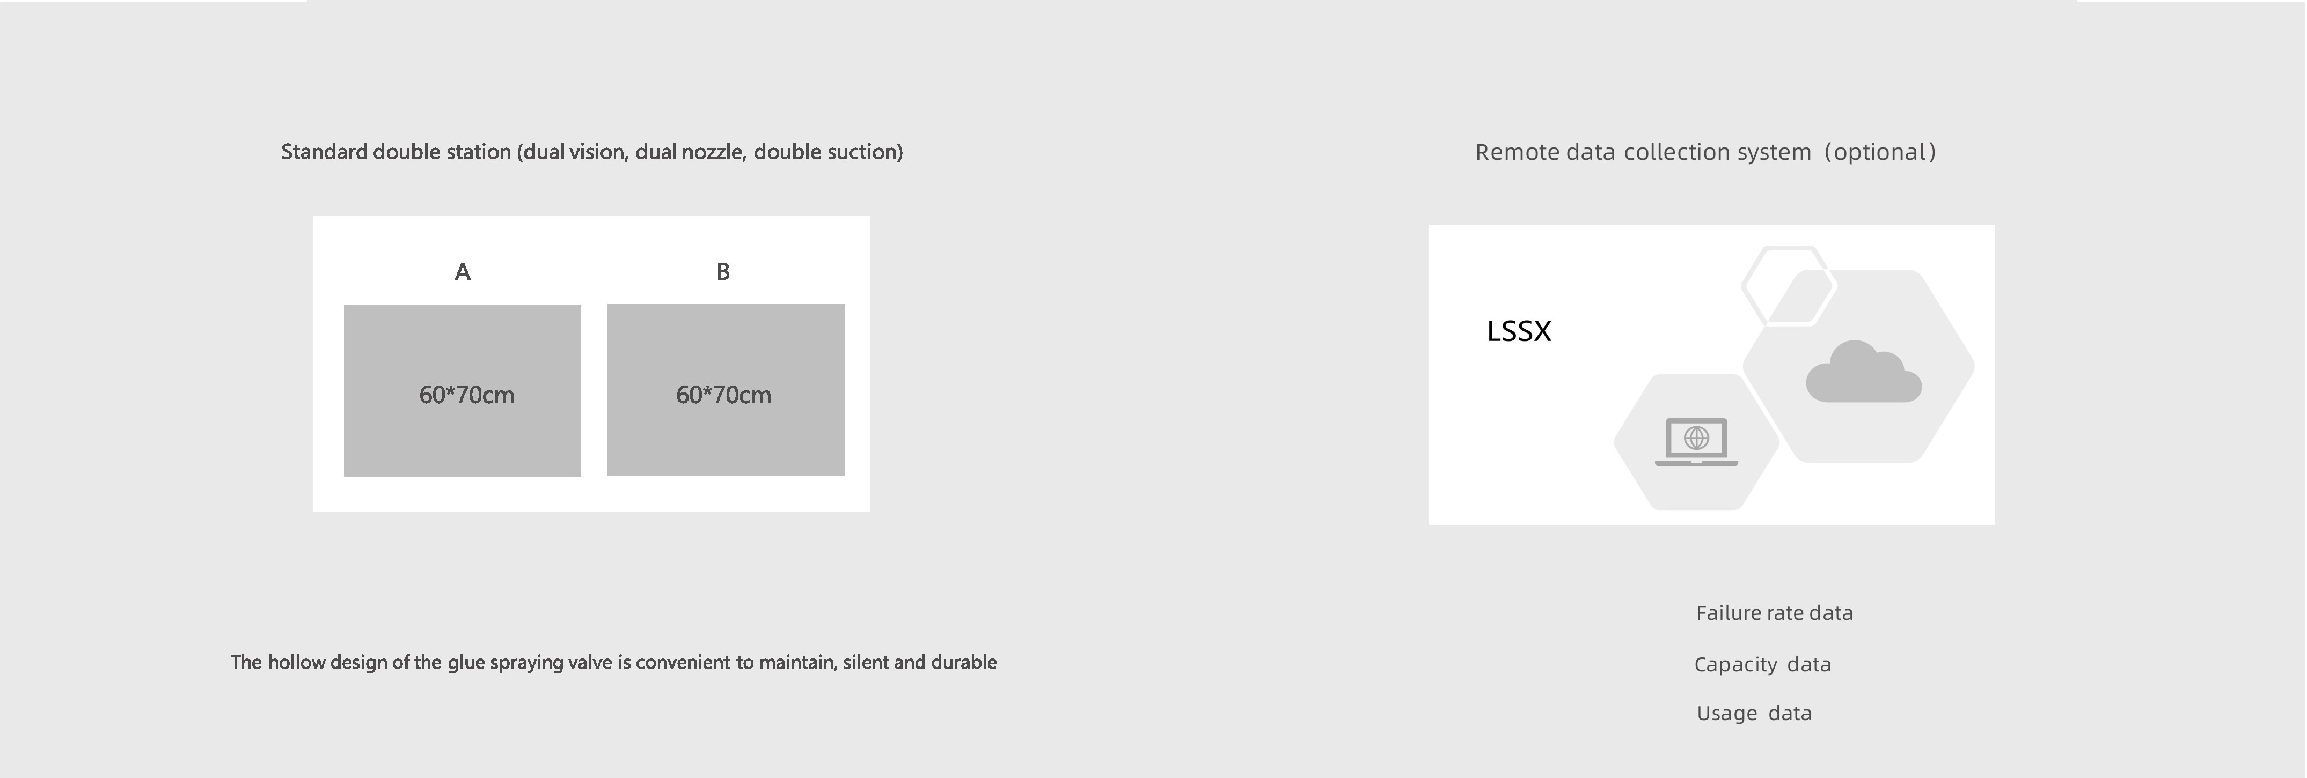The width and height of the screenshot is (2307, 778).
Task: Click the laptop with globe icon
Action: click(1696, 442)
